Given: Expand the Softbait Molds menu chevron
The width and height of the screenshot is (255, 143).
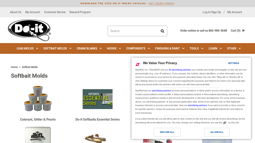Looking at the screenshot, I should [70, 49].
